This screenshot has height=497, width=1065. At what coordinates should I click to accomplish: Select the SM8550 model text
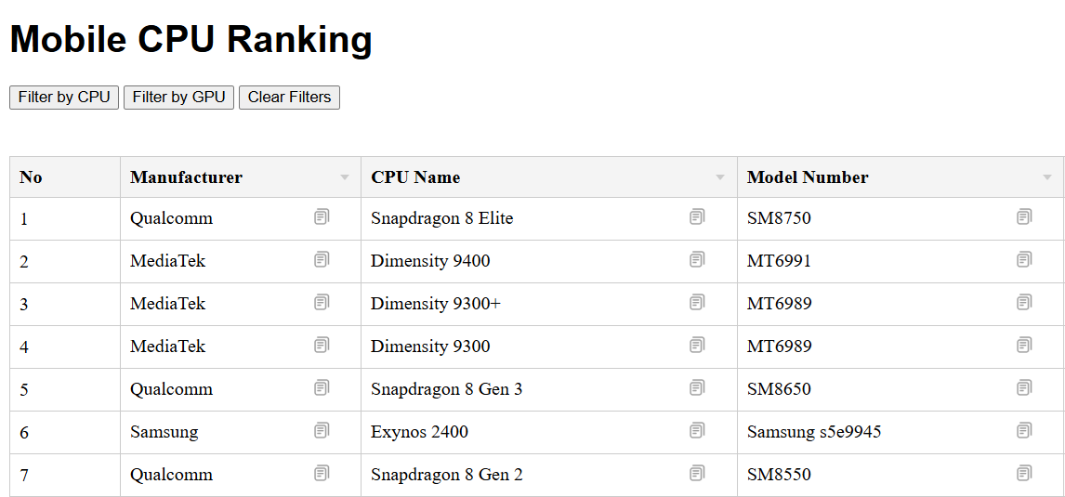[779, 474]
